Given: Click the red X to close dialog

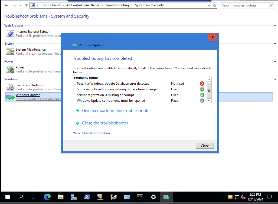Looking at the screenshot, I should click(x=212, y=37).
